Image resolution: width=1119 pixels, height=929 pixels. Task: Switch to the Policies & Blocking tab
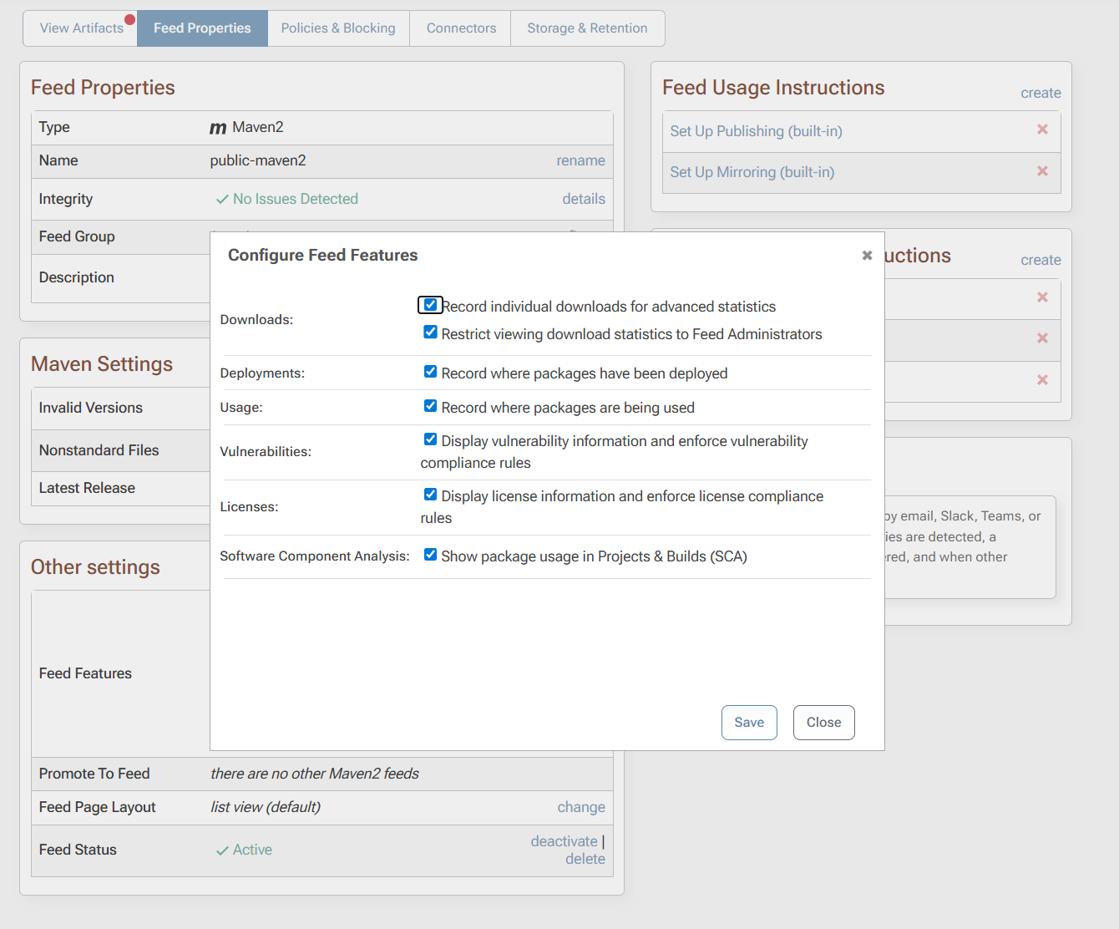(338, 28)
